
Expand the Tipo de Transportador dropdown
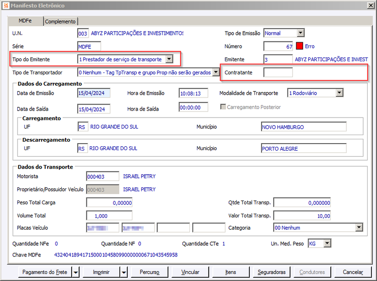tap(216, 72)
